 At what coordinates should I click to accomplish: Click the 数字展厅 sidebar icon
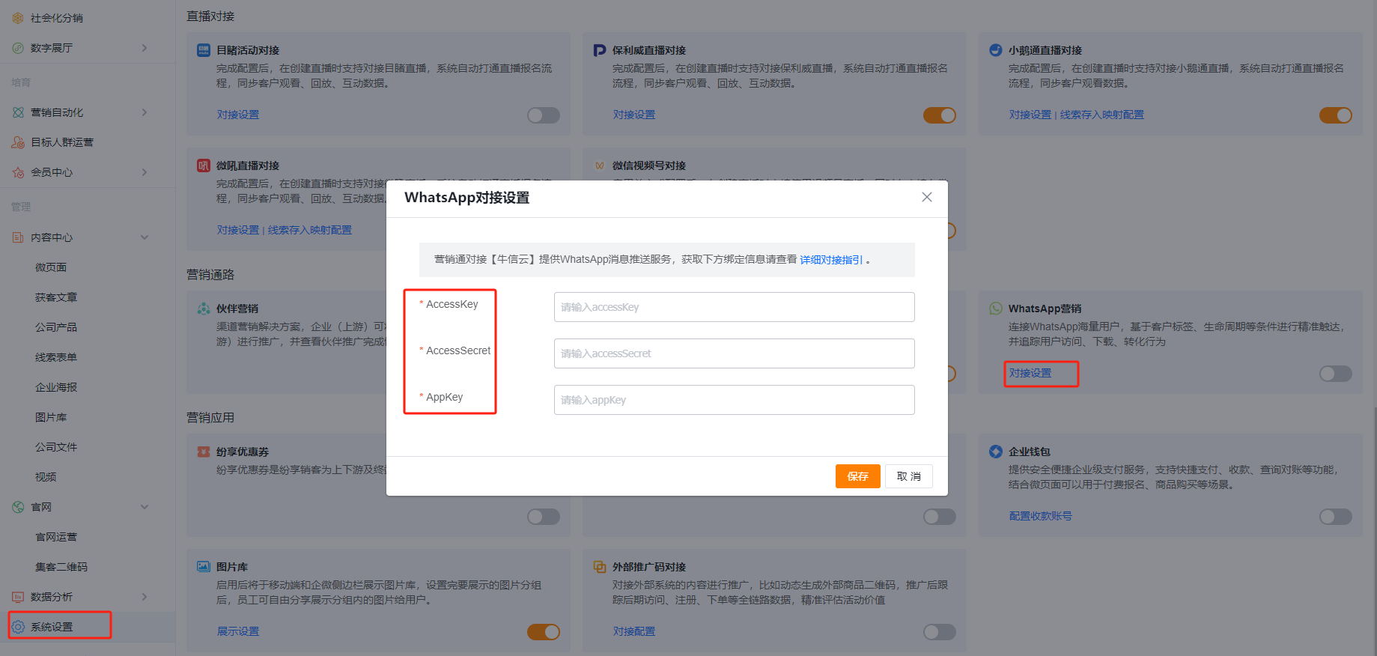(x=18, y=48)
